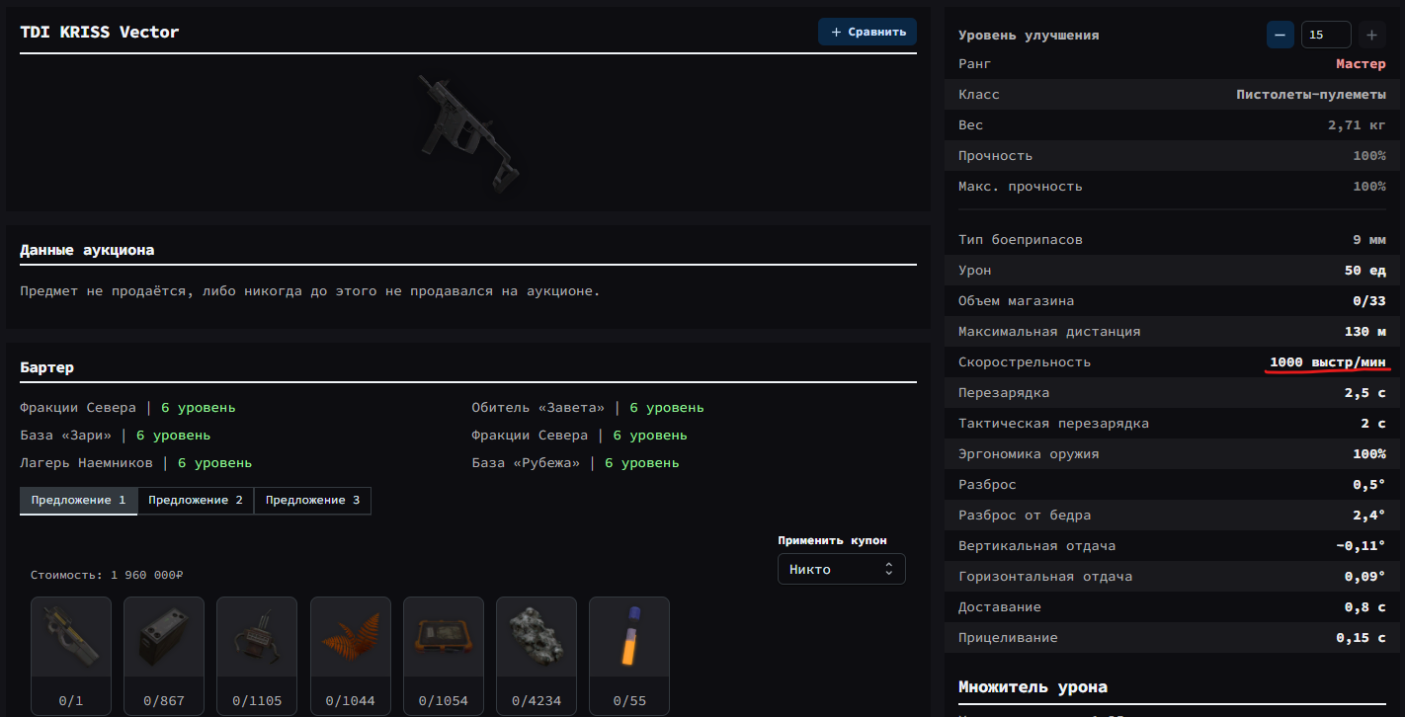Click the 'Обитель «Завета»' barter location

point(538,408)
